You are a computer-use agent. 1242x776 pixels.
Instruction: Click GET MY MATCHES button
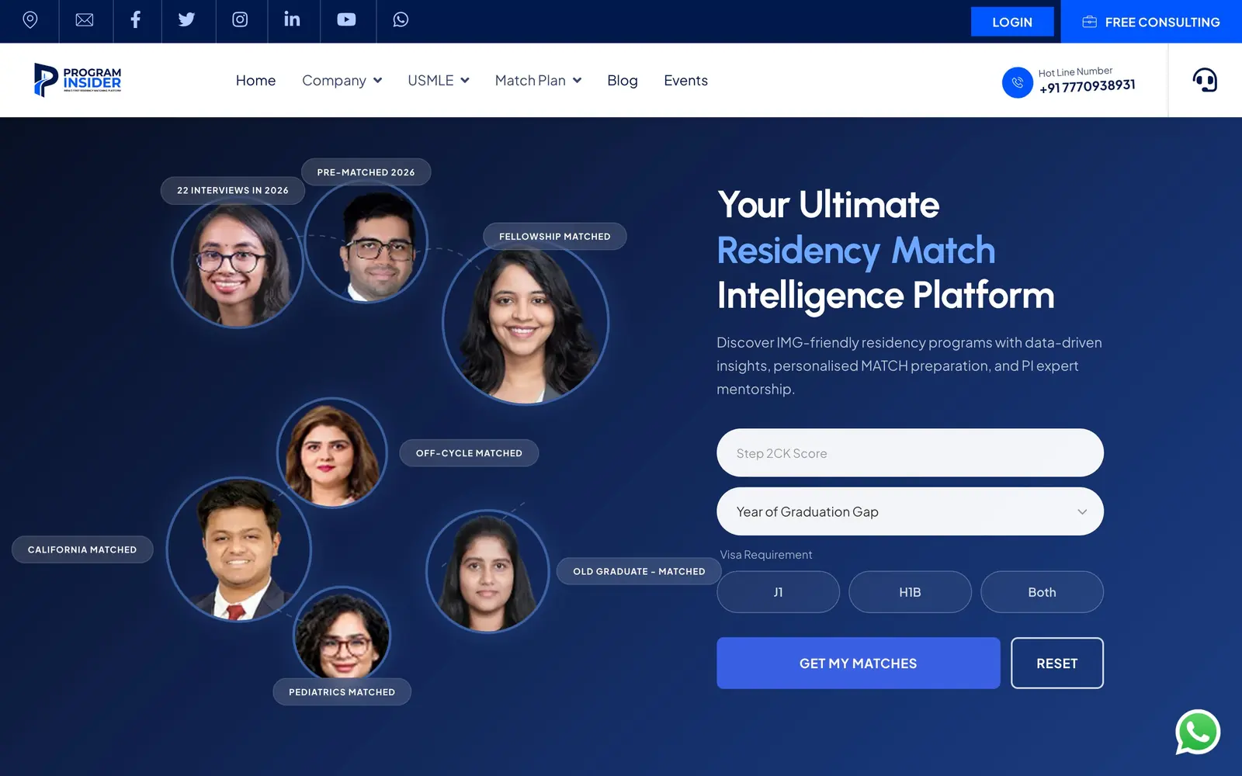point(858,663)
